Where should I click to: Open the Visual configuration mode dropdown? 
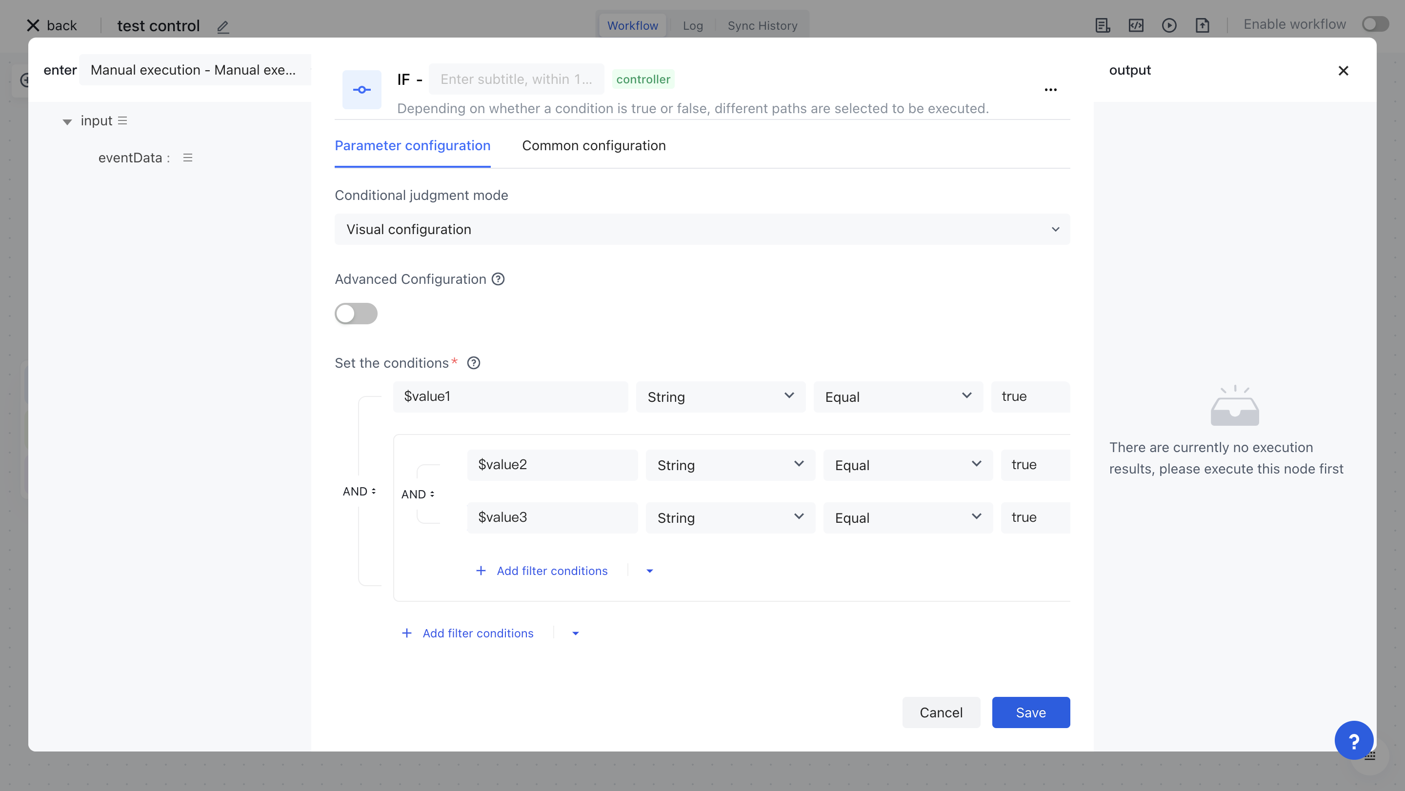[702, 230]
